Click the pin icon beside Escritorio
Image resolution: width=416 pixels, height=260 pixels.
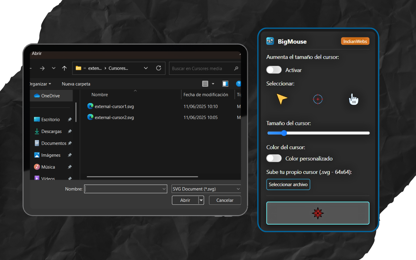pos(70,120)
